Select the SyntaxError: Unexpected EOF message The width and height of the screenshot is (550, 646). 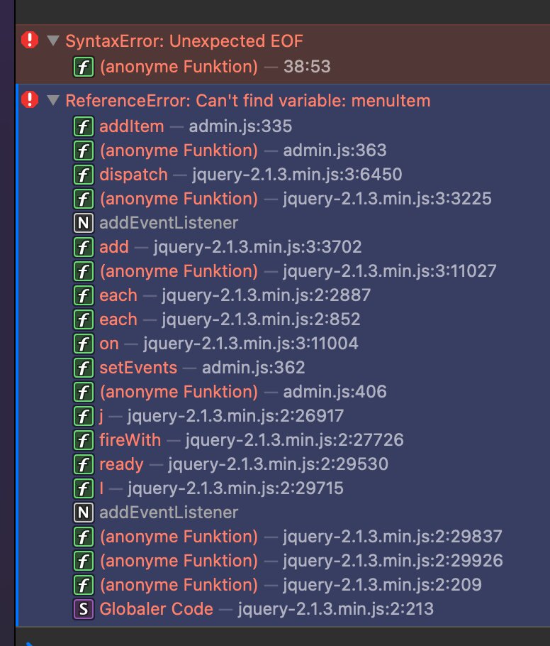184,41
